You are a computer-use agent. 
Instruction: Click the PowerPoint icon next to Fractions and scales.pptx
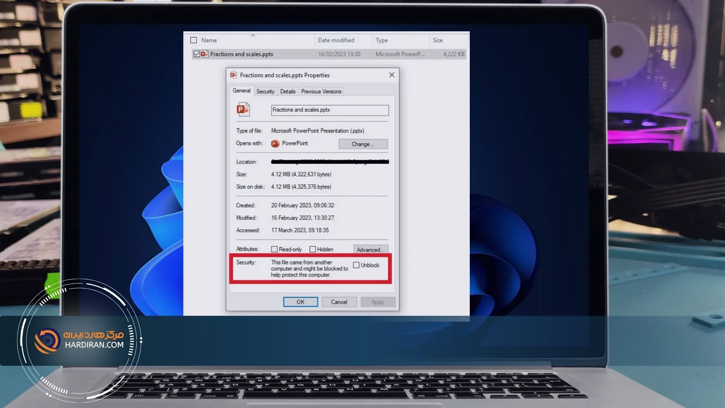coord(204,54)
